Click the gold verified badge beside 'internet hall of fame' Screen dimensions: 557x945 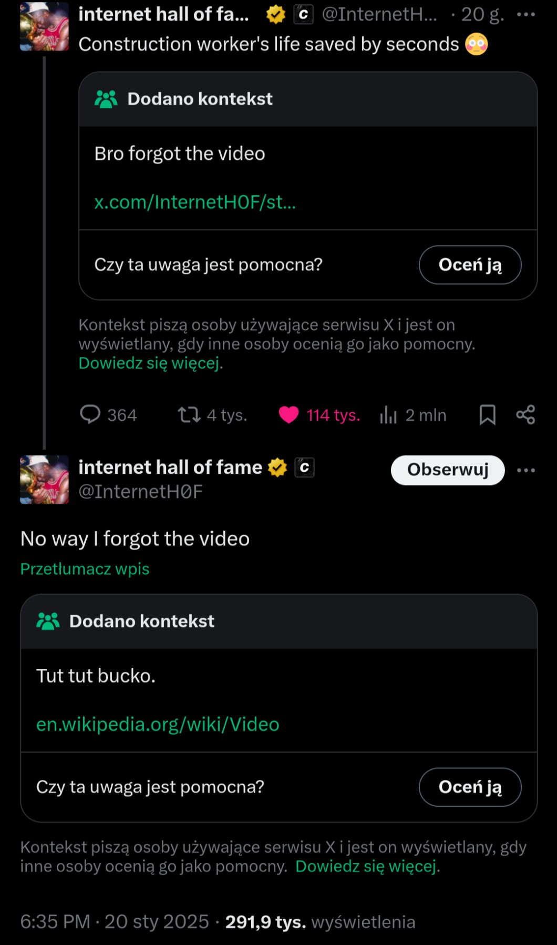[277, 467]
